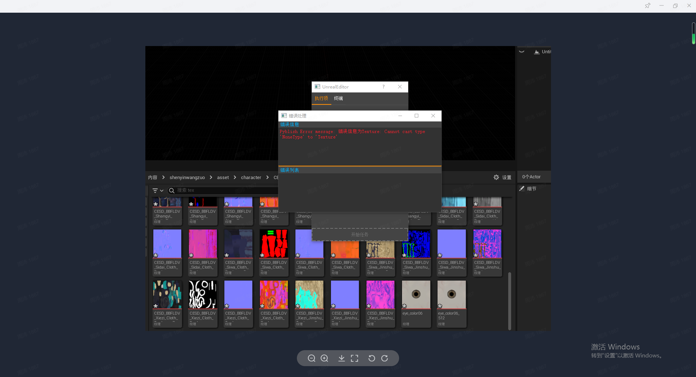Toggle fullscreen view of the image
Image resolution: width=696 pixels, height=377 pixels.
click(355, 358)
